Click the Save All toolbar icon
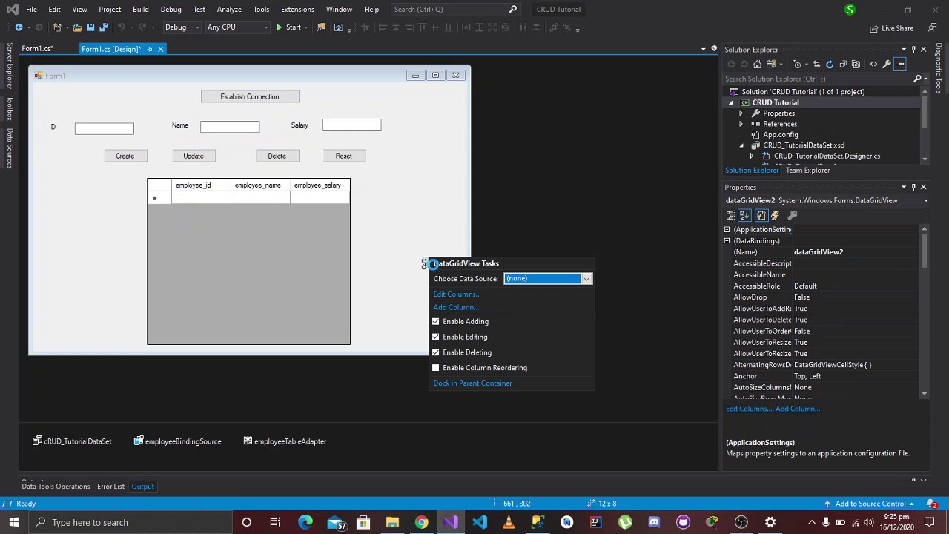This screenshot has width=949, height=534. point(104,27)
